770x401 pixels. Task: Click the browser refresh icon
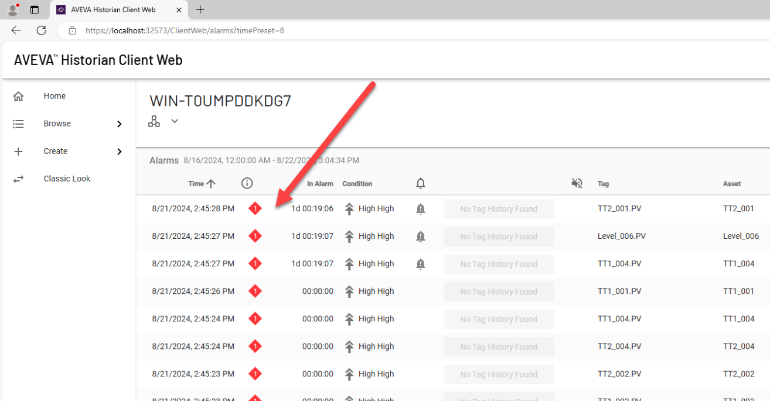pos(41,30)
